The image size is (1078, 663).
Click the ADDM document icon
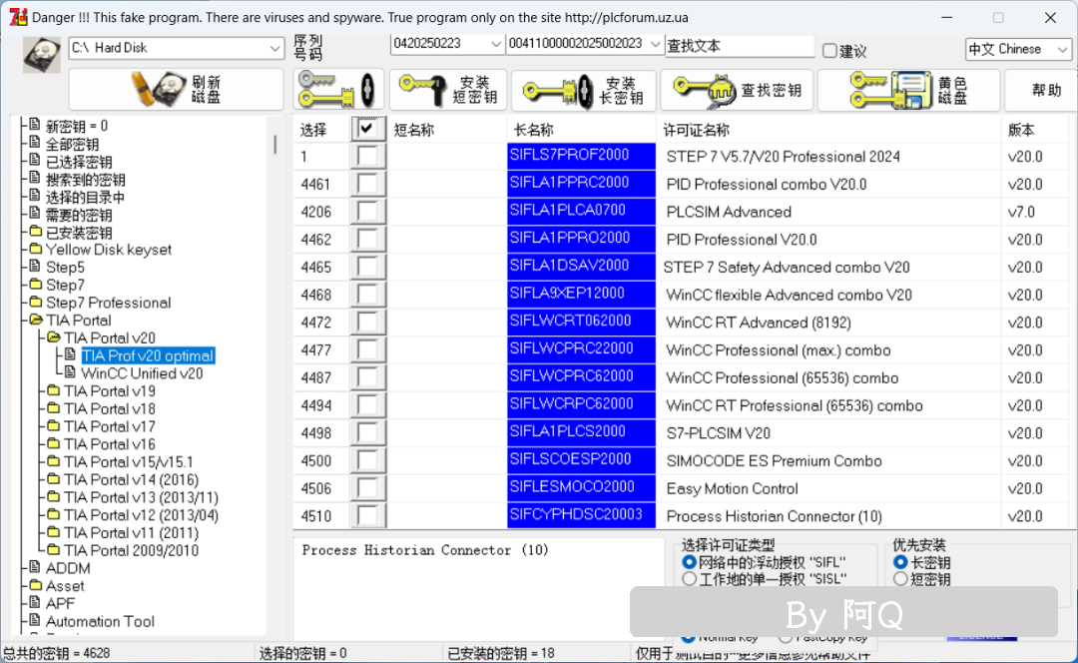click(x=35, y=567)
